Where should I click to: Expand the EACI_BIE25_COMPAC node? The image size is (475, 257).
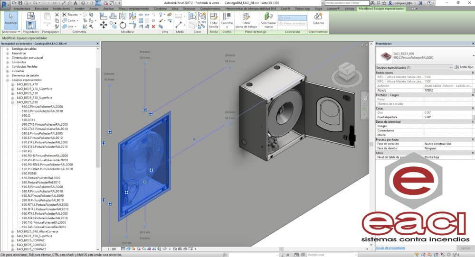coord(12,240)
